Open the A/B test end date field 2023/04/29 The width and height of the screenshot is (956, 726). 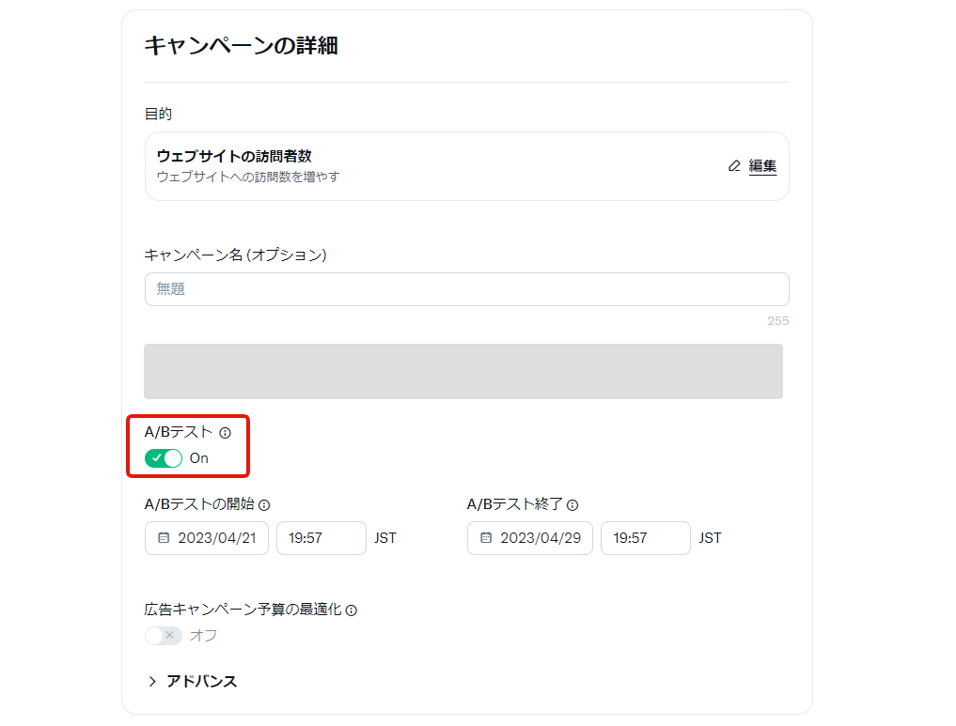[530, 538]
